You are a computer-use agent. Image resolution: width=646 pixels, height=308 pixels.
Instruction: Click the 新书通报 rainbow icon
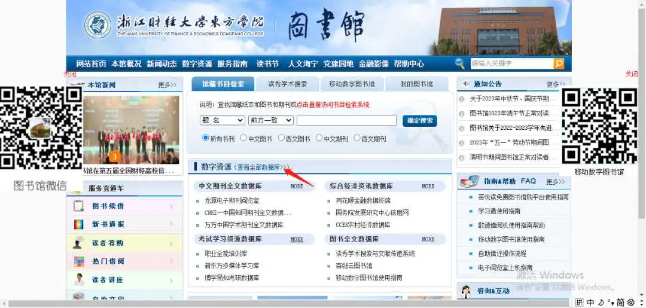pyautogui.click(x=78, y=224)
